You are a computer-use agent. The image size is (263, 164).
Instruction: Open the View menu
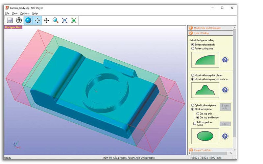point(15,13)
